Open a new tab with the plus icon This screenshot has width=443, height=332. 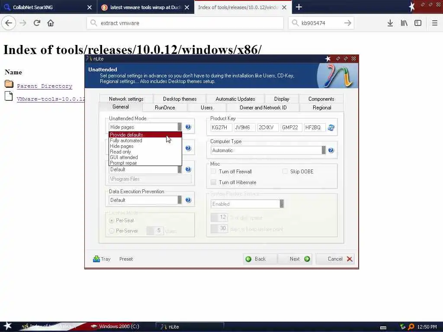point(299,7)
